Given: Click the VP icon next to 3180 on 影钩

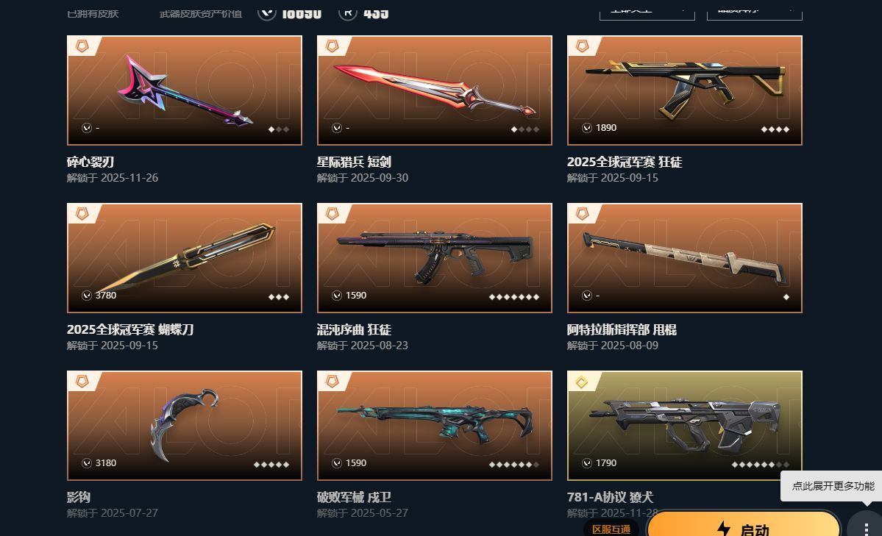Looking at the screenshot, I should (87, 463).
